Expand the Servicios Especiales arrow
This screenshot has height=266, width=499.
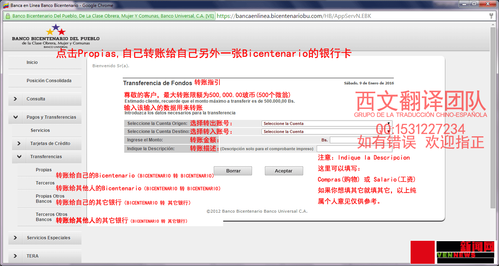click(x=15, y=238)
